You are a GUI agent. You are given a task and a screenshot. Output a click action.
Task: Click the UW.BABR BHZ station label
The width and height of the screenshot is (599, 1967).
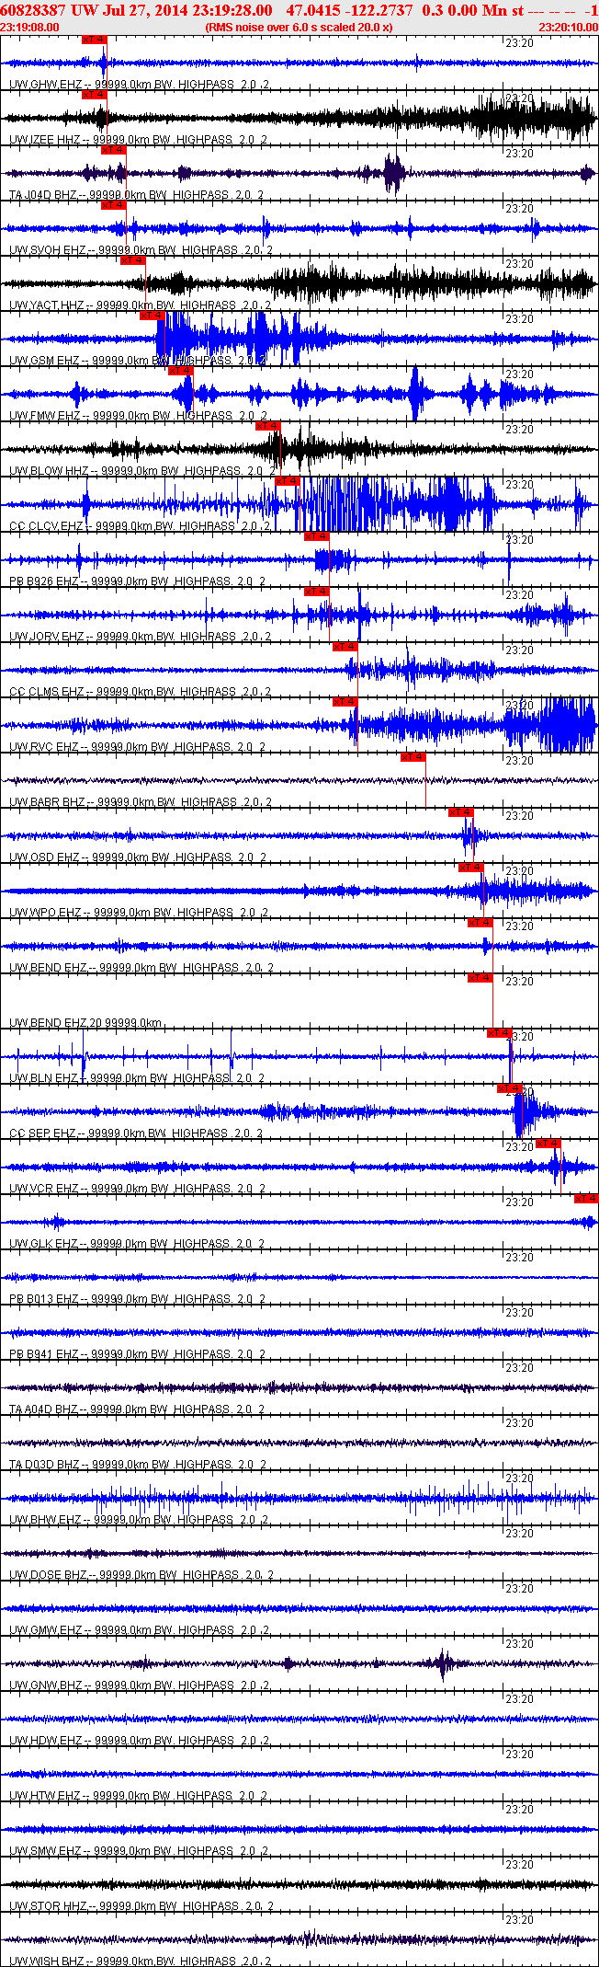(141, 802)
